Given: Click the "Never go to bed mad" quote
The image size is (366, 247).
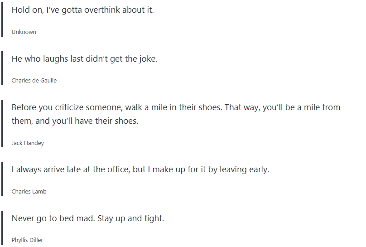Looking at the screenshot, I should (x=87, y=218).
